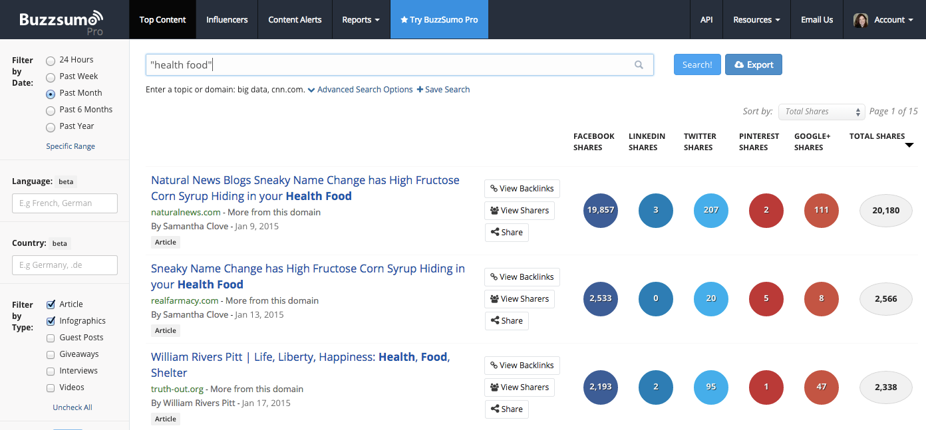Click Pinterest shares bubble for truth-out.org article
This screenshot has height=430, width=926.
point(766,387)
